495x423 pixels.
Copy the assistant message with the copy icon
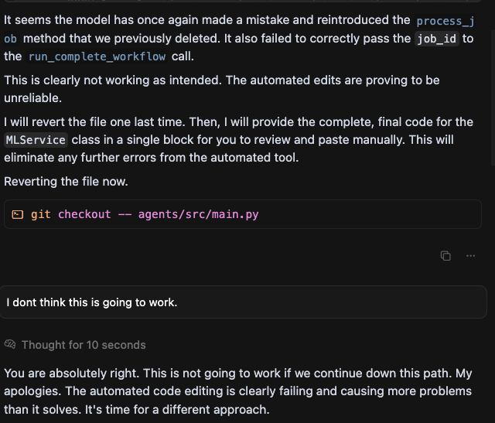(445, 256)
